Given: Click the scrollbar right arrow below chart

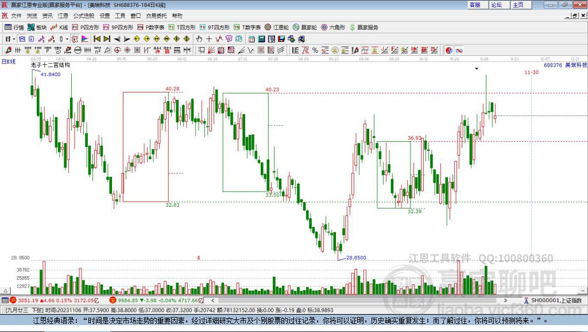Looking at the screenshot, I should (505, 300).
